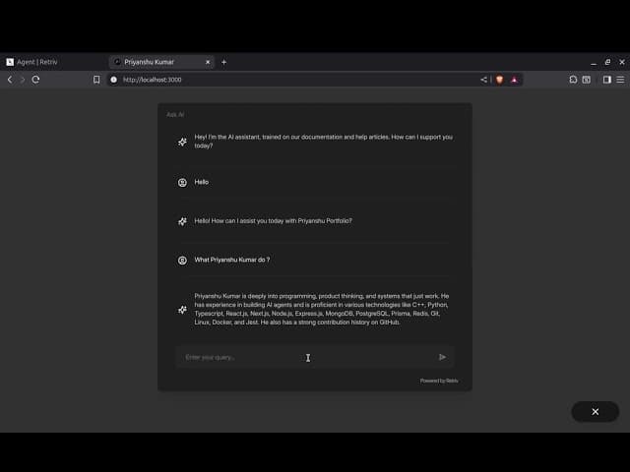Open Brave Rewards triangle icon
Screen dimensions: 630x472
[x=514, y=80]
